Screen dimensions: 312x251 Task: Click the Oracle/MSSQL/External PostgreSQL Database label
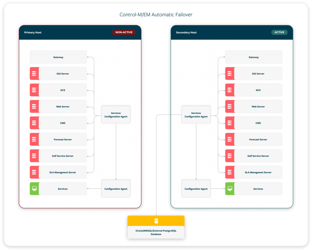(156, 232)
